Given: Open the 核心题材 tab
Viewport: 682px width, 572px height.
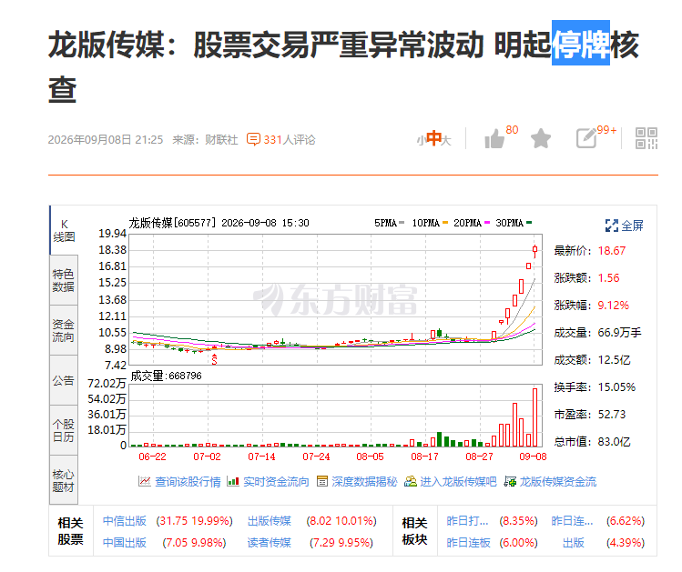Looking at the screenshot, I should [64, 480].
